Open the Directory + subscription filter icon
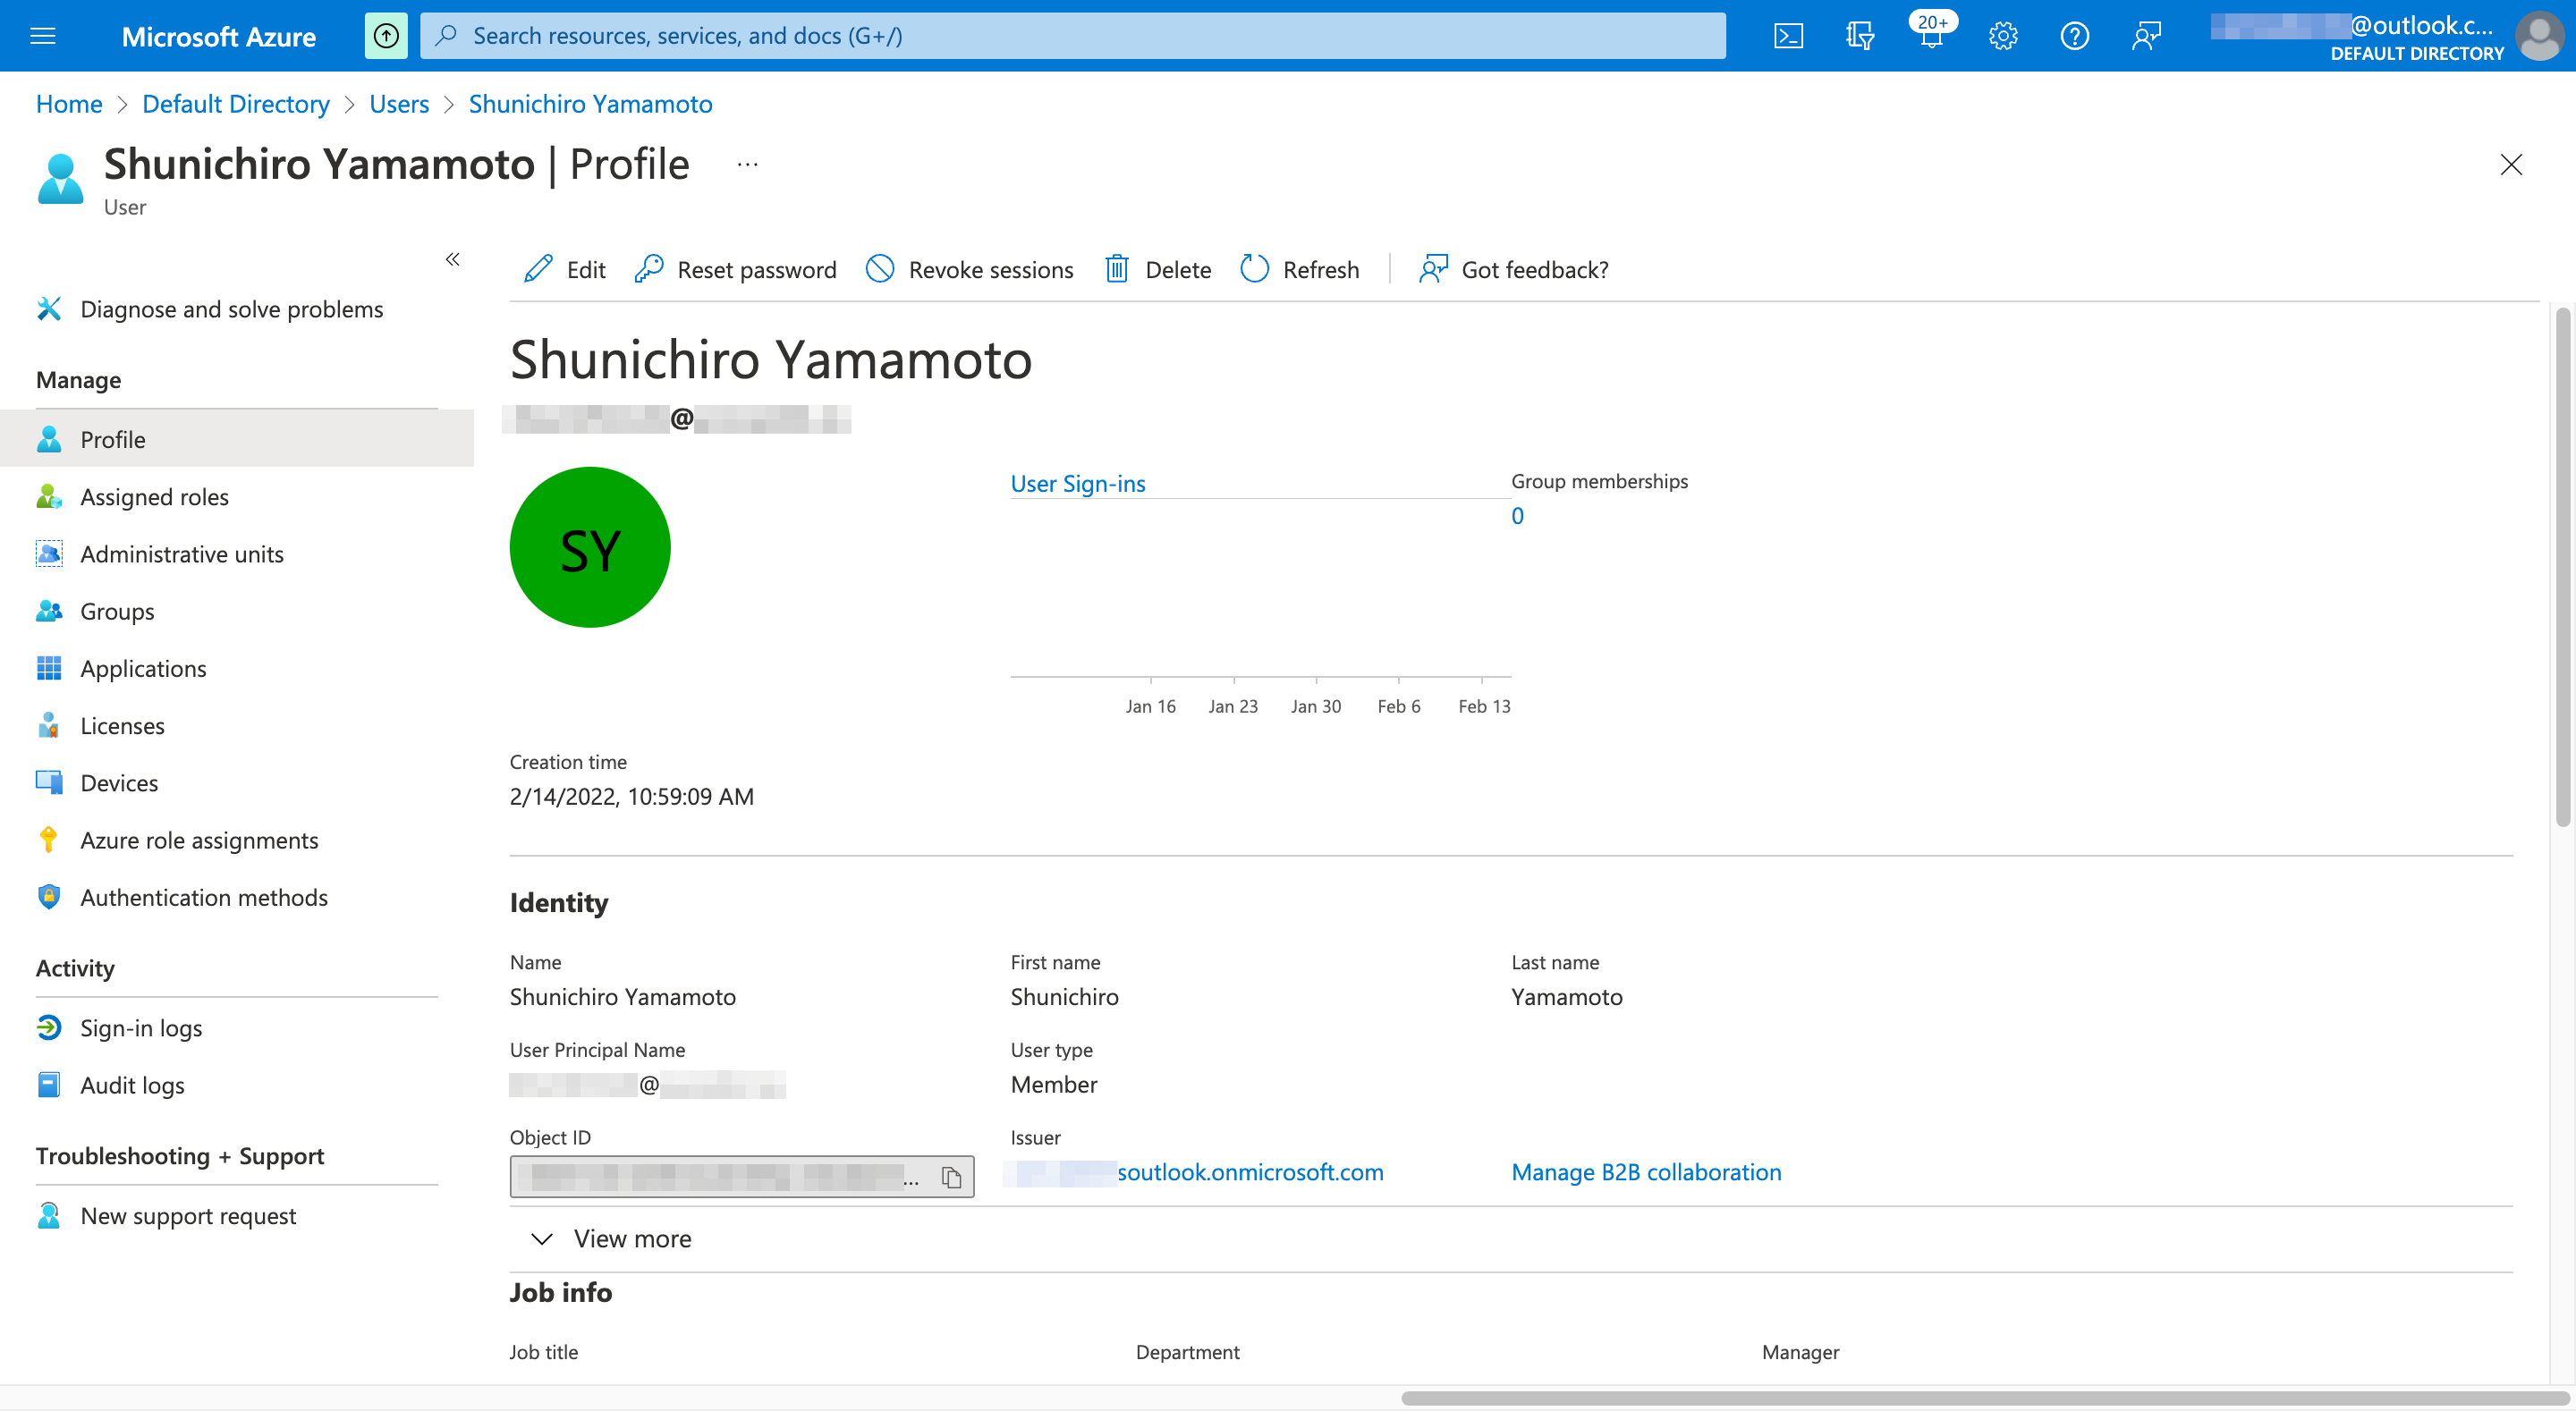The image size is (2576, 1411). 1860,35
